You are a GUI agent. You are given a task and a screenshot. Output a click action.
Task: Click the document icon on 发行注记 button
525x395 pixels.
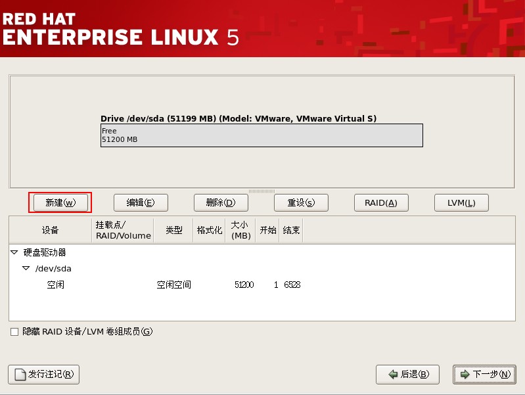coord(20,375)
